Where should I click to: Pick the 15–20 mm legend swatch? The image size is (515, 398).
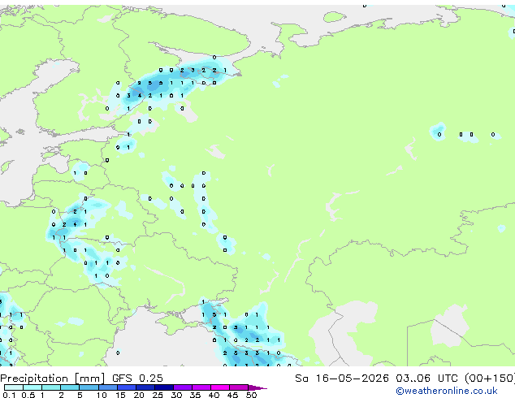click(x=126, y=387)
